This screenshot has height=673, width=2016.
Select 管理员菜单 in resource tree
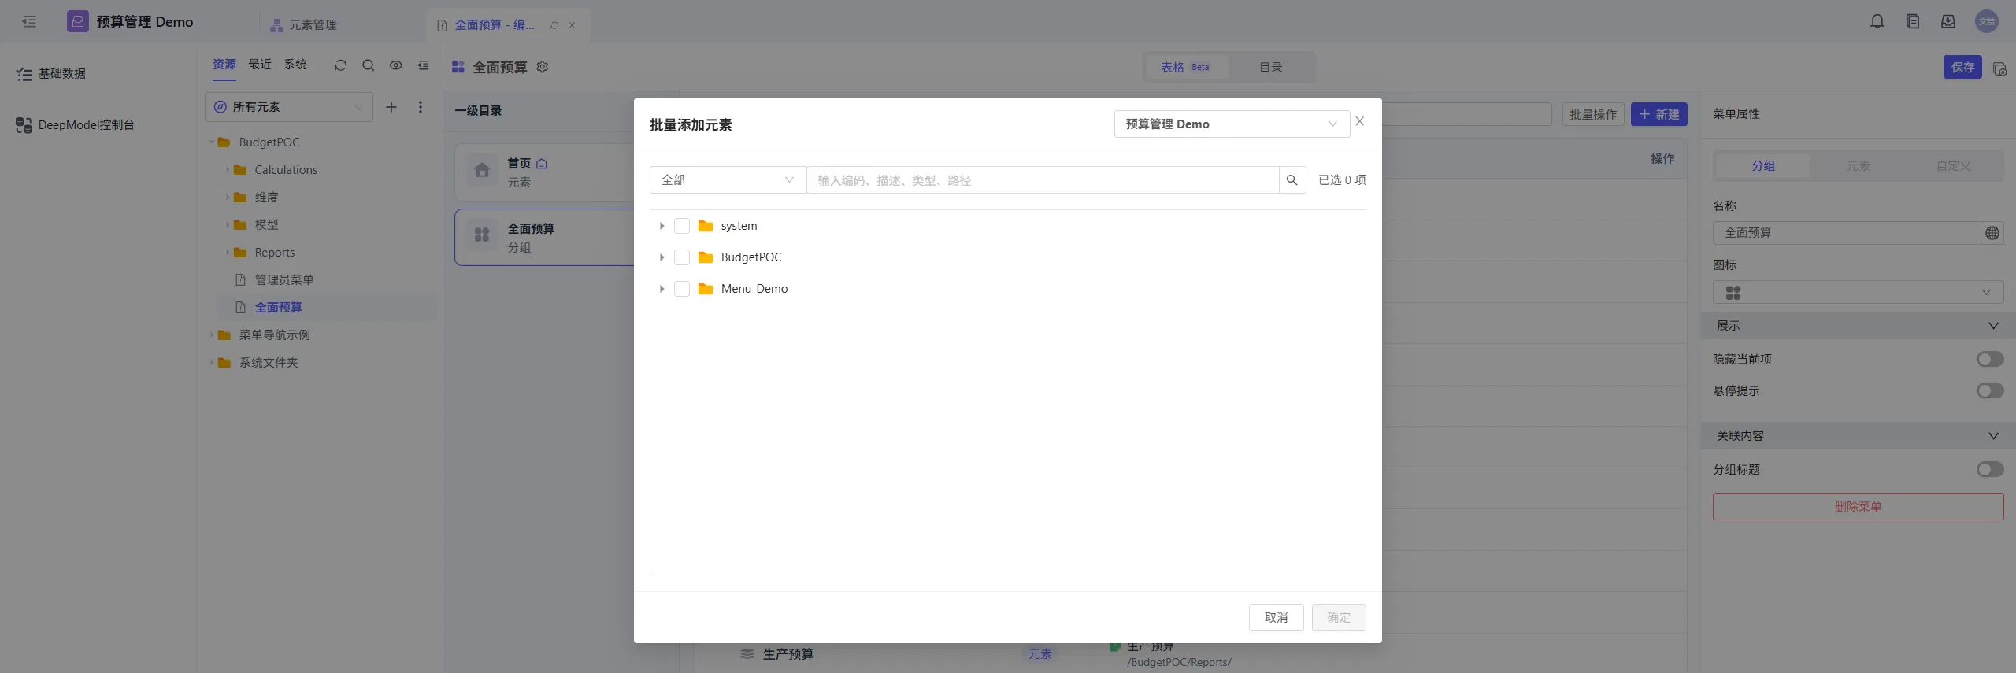[284, 280]
